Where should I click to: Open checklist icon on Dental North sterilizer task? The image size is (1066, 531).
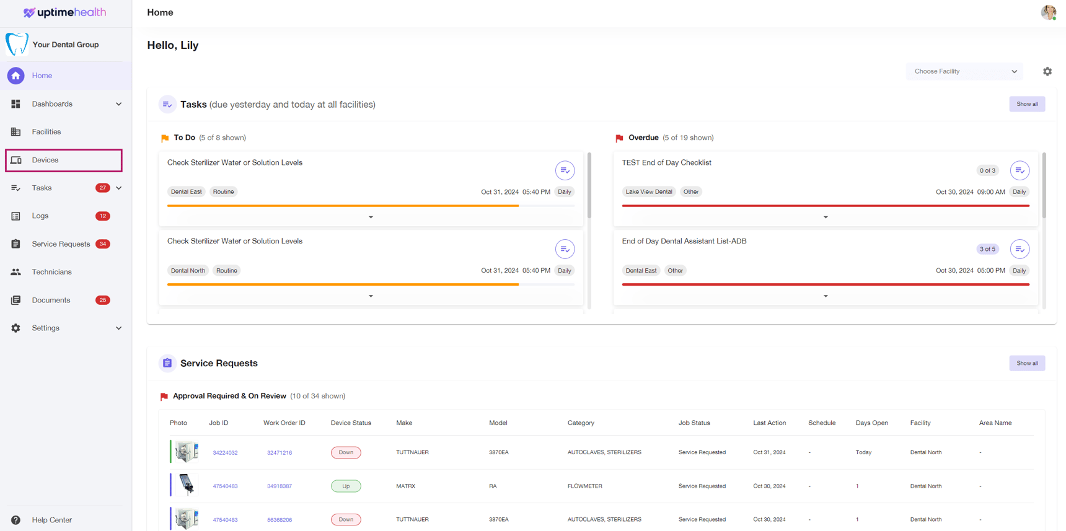[565, 249]
